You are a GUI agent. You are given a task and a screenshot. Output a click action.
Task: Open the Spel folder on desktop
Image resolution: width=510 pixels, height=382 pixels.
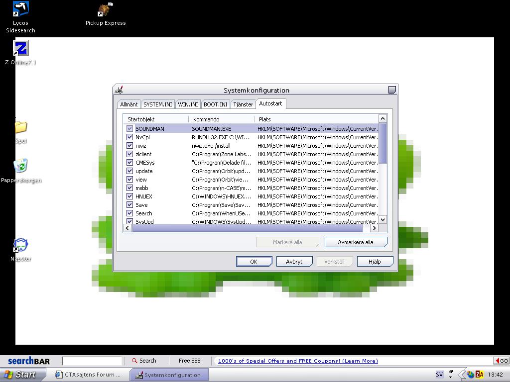click(21, 132)
